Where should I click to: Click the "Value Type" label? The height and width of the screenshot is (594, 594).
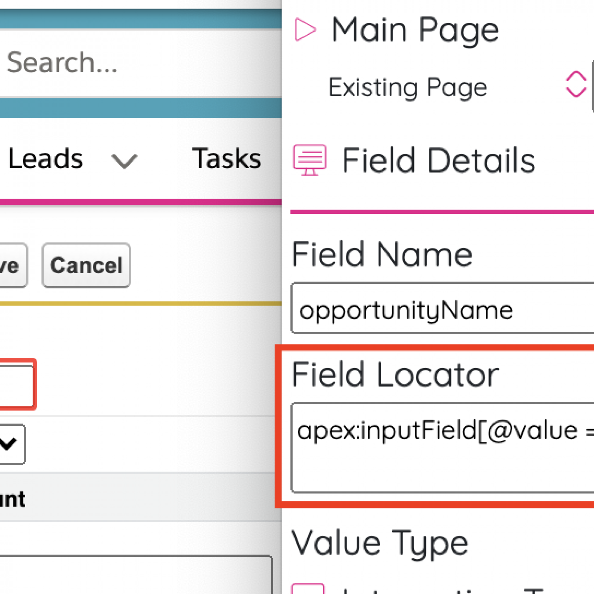pos(380,544)
